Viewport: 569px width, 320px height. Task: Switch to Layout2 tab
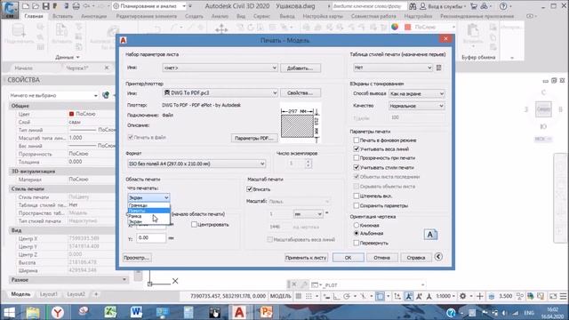[x=76, y=294]
